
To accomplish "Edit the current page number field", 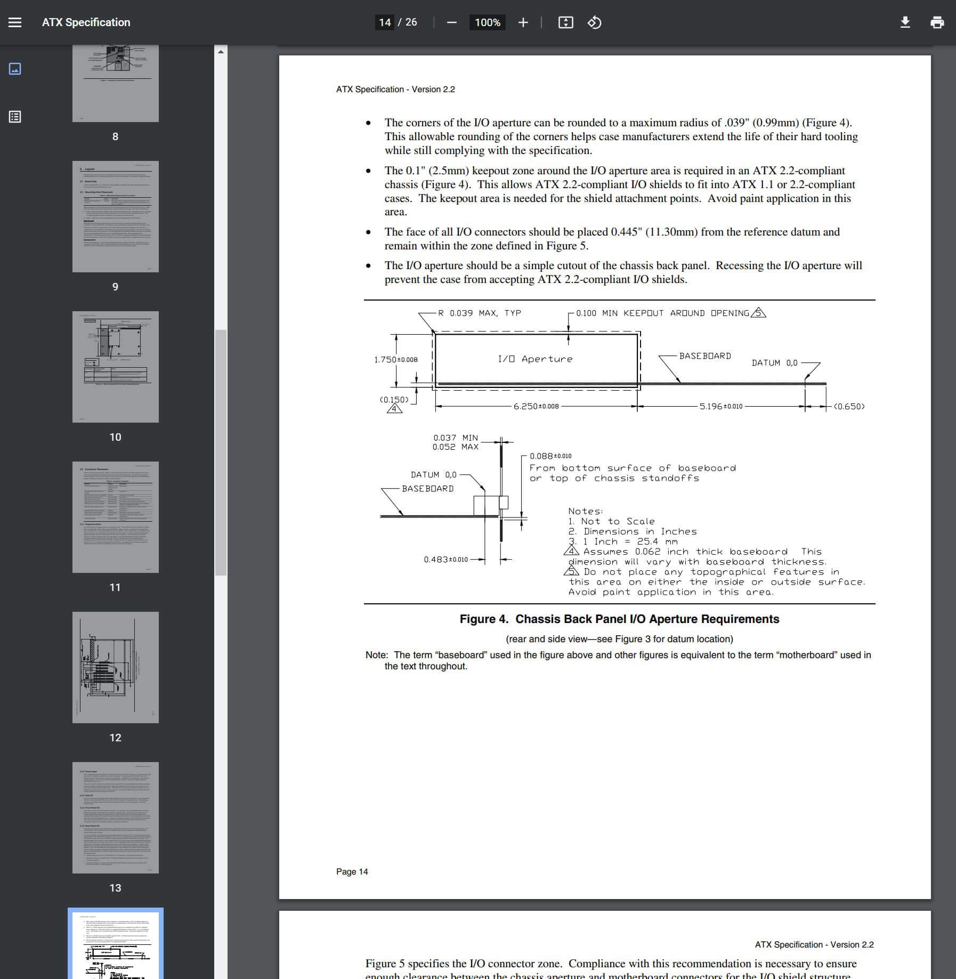I will pyautogui.click(x=385, y=22).
